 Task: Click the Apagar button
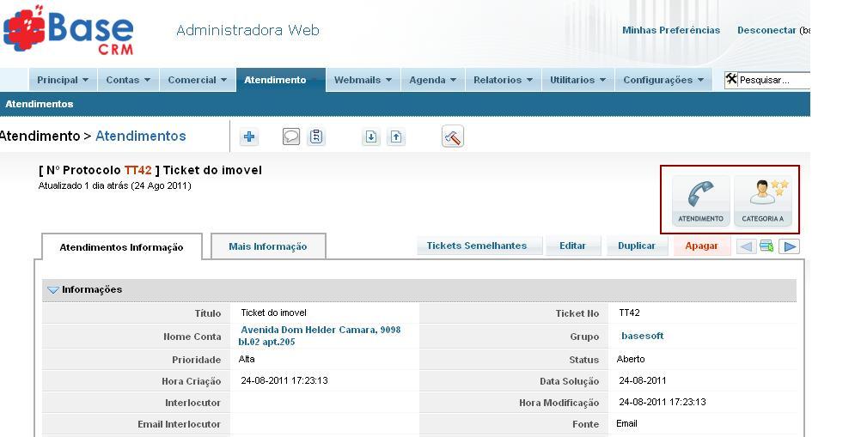(701, 246)
